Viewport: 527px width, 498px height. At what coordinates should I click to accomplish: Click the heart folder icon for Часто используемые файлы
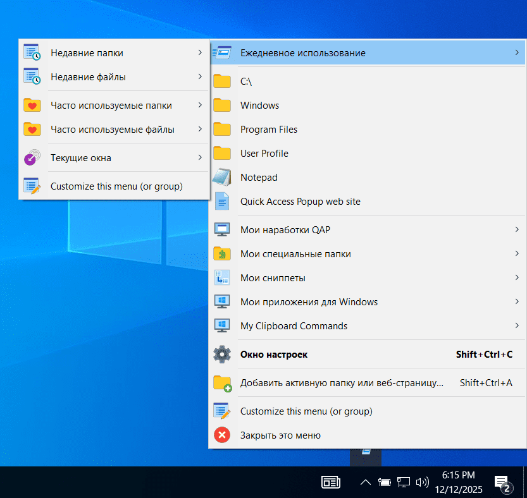(x=32, y=130)
